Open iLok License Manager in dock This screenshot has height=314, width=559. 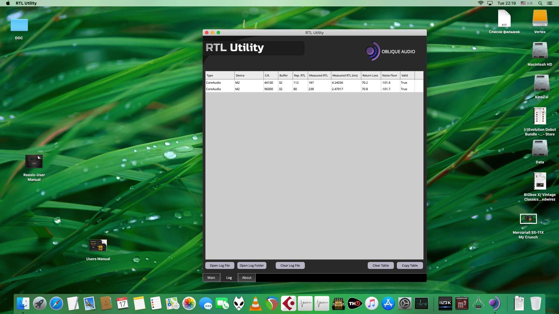click(445, 304)
